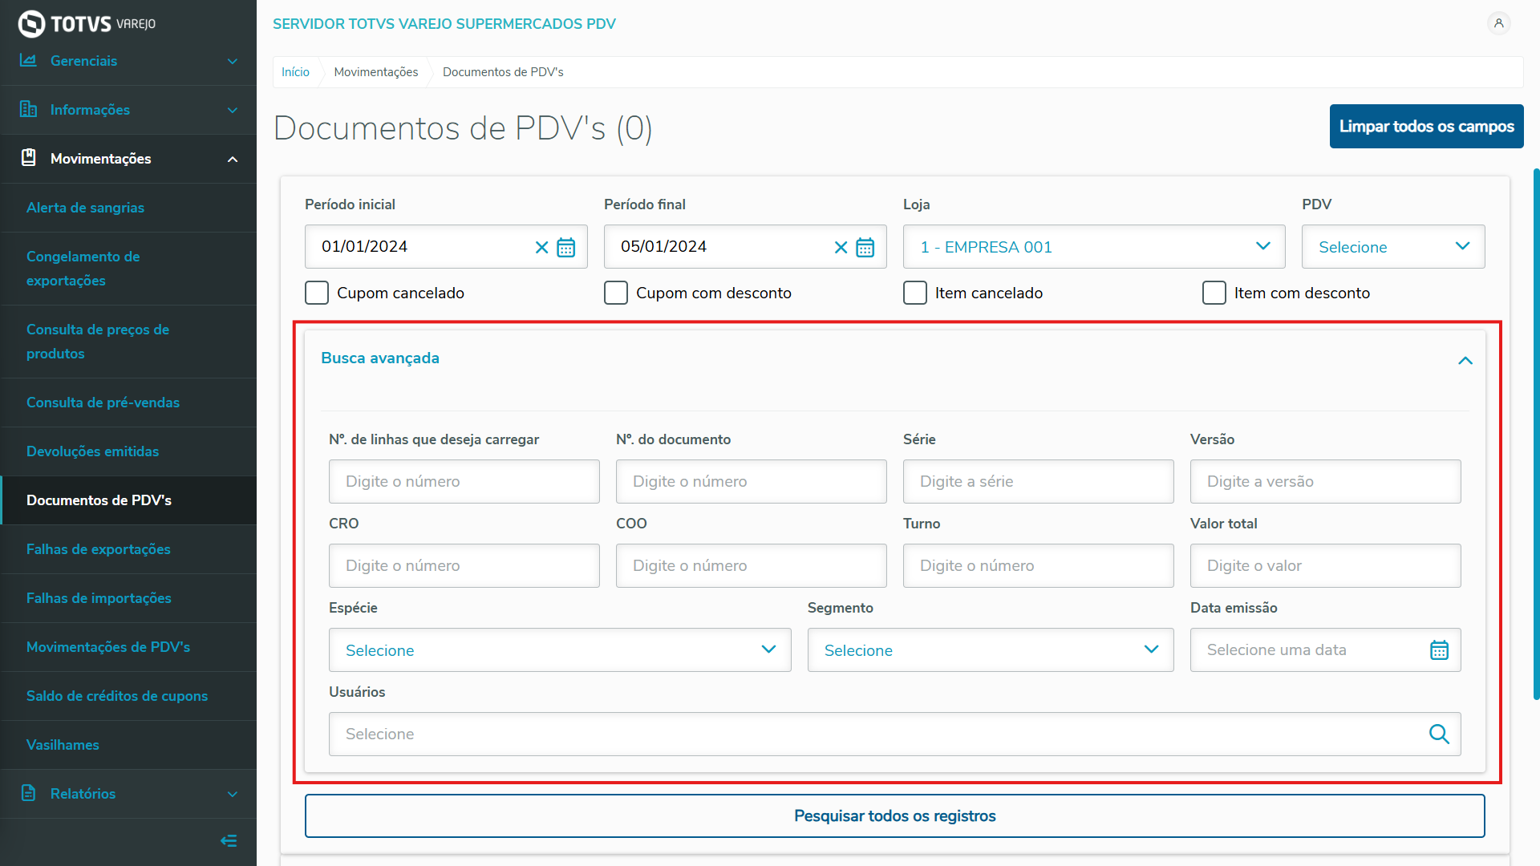Clear the Período inicial date
This screenshot has height=866, width=1540.
coord(541,248)
